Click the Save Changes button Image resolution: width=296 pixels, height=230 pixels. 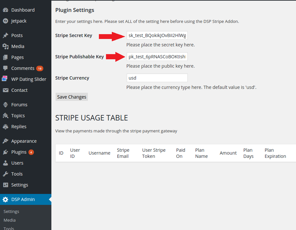point(72,97)
